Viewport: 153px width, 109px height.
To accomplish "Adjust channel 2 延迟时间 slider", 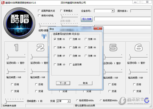I will point(40,57).
